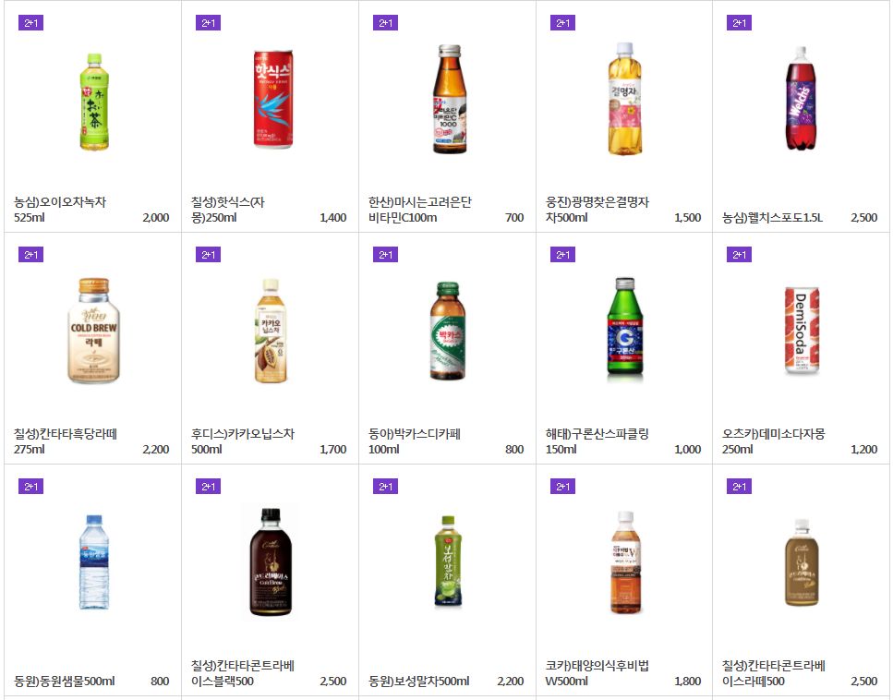Image resolution: width=893 pixels, height=700 pixels.
Task: Open the black 콘트라베이스 Cold Brew bottle image
Action: pos(271,562)
